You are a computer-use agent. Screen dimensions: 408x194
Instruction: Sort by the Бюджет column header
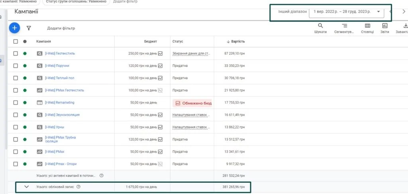[151, 41]
